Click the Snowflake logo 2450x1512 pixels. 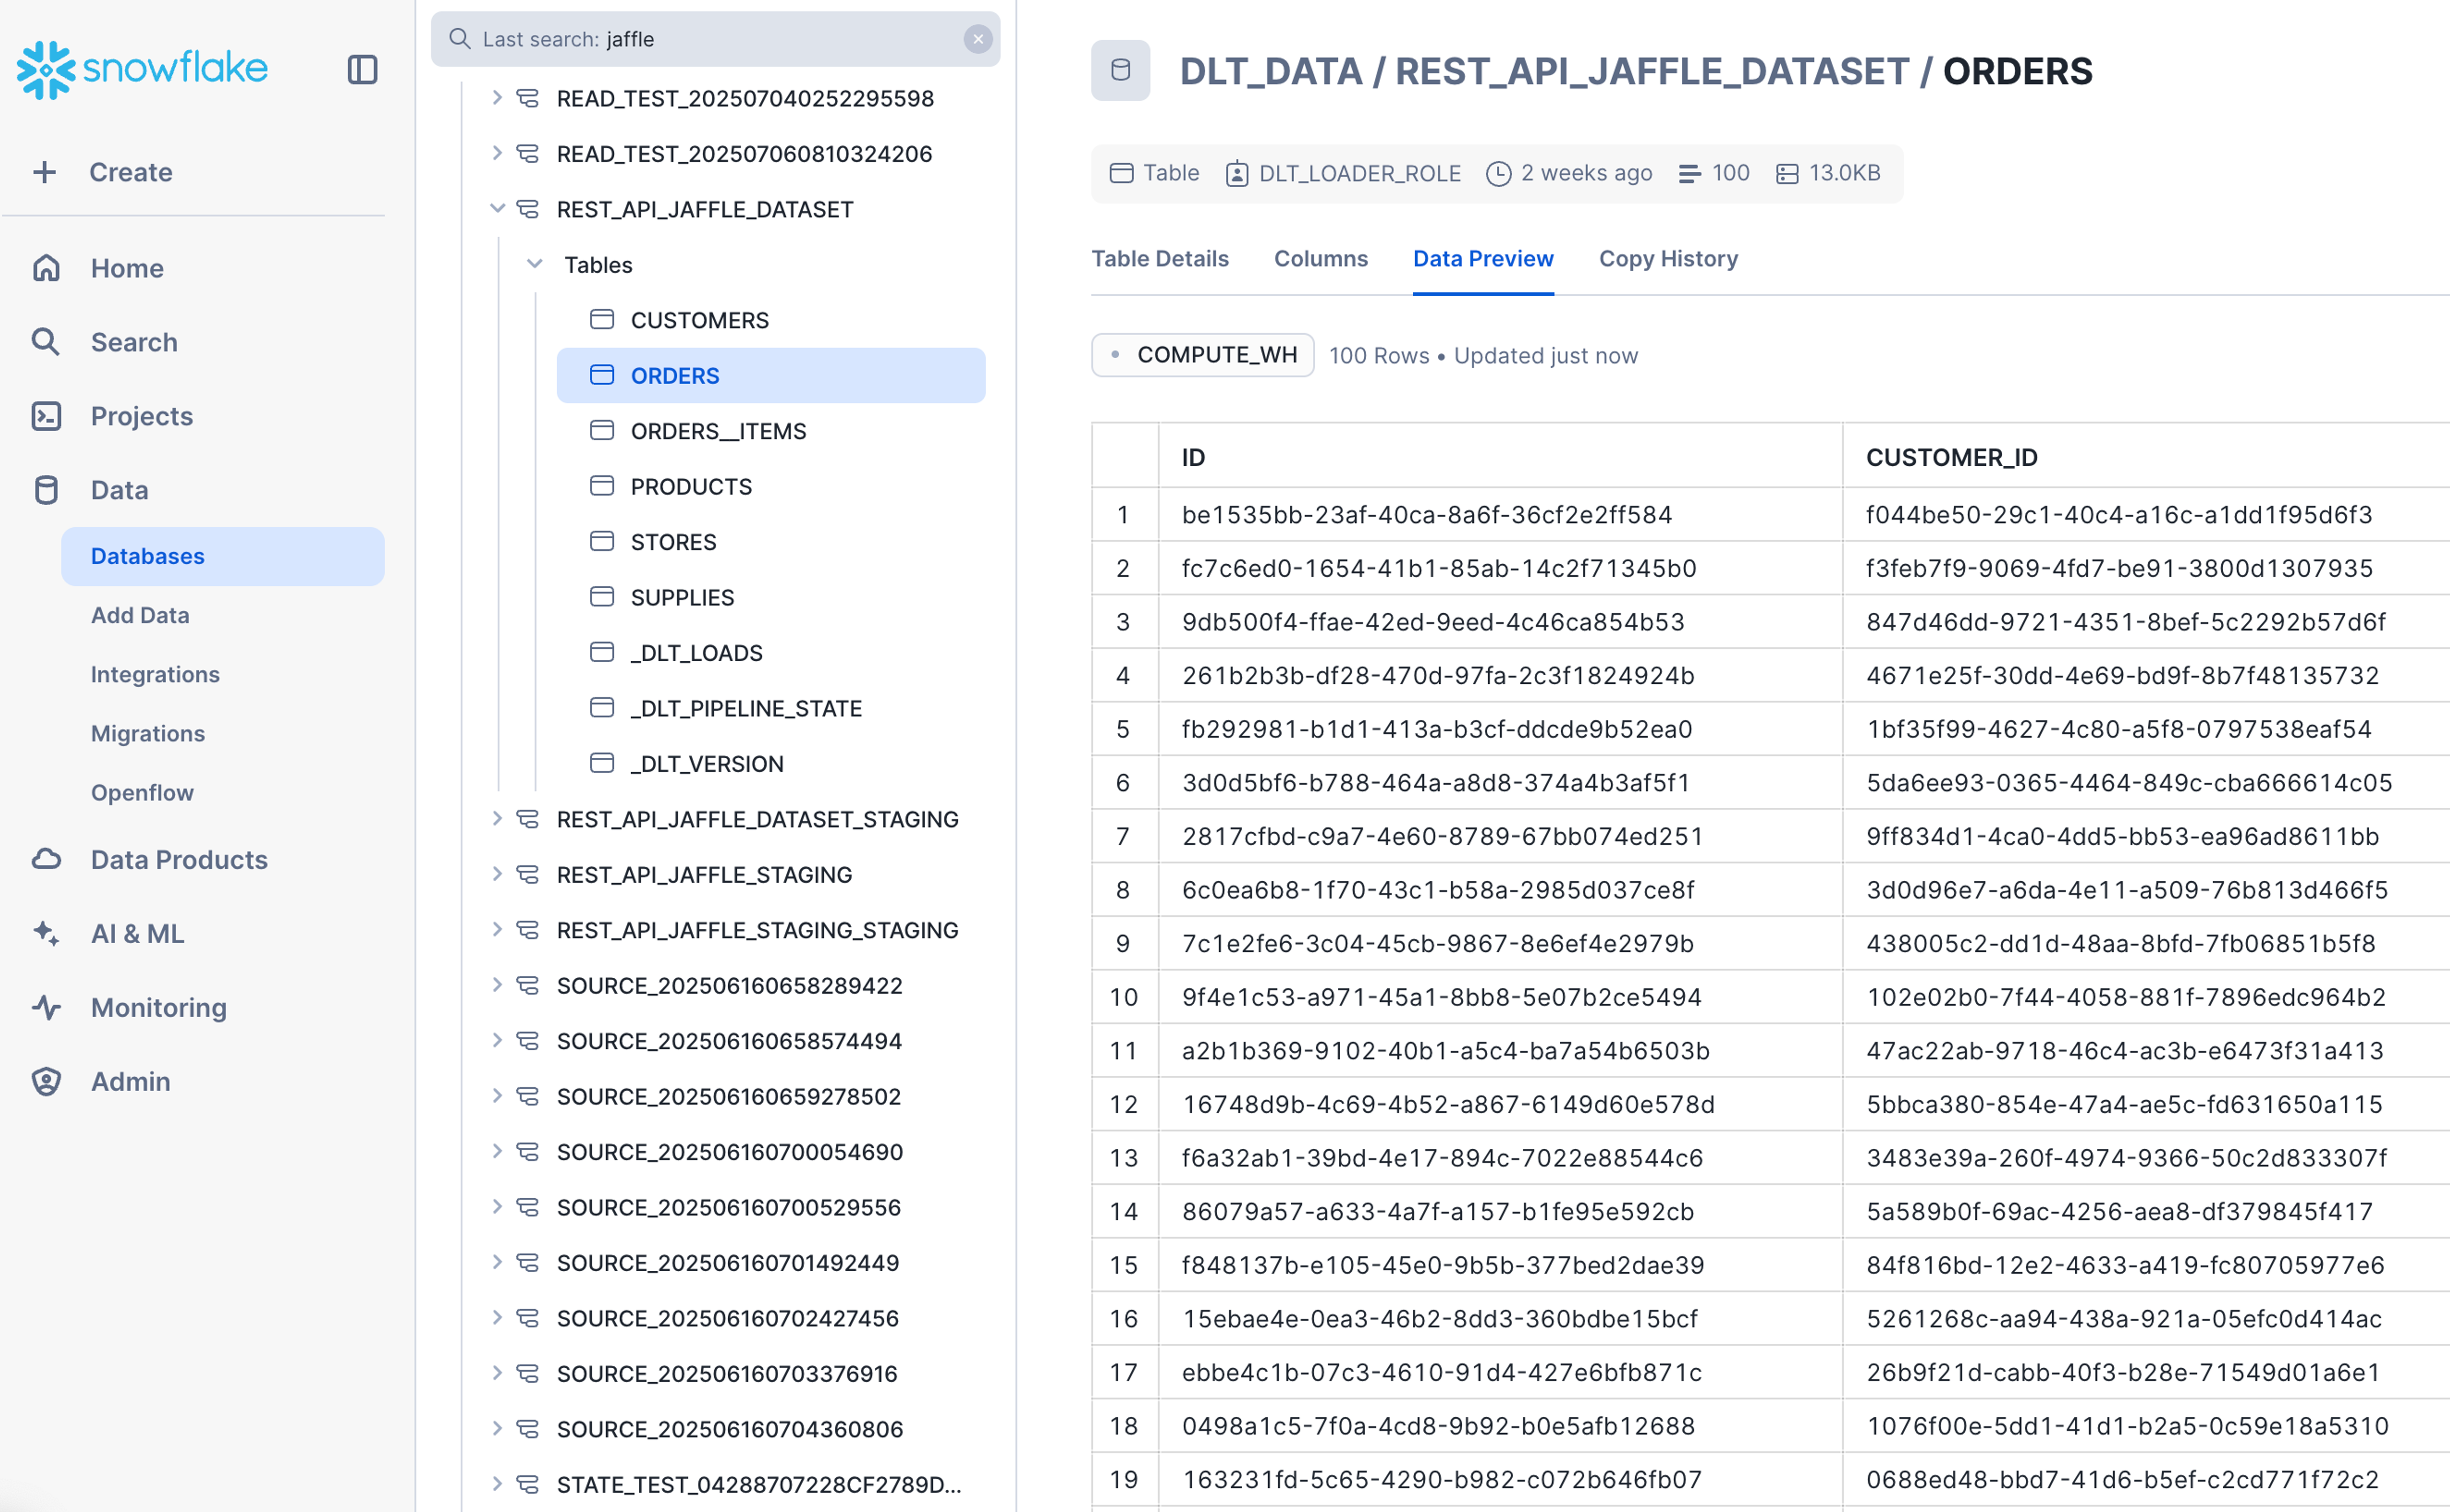click(142, 69)
